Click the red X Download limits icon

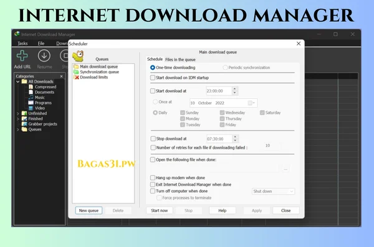[77, 77]
